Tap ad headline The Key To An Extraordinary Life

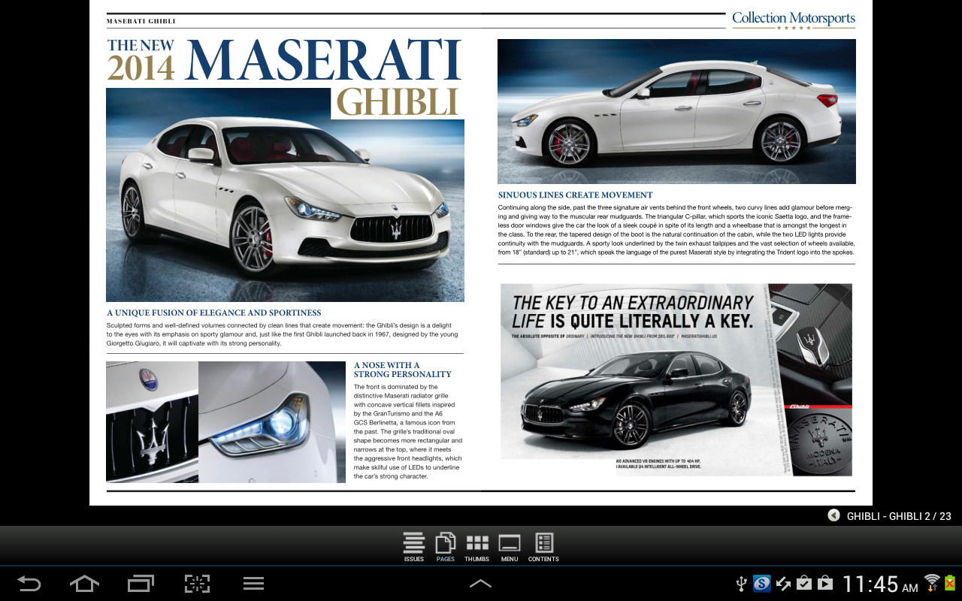[632, 312]
